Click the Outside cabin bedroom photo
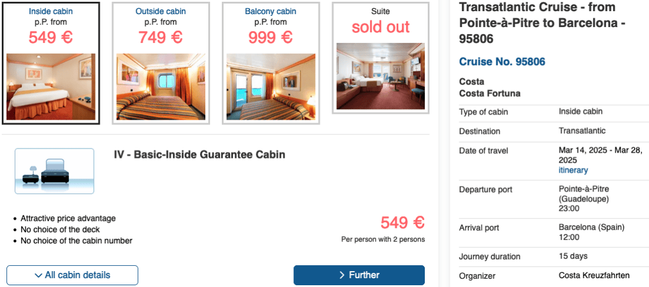This screenshot has width=649, height=287. (x=160, y=87)
